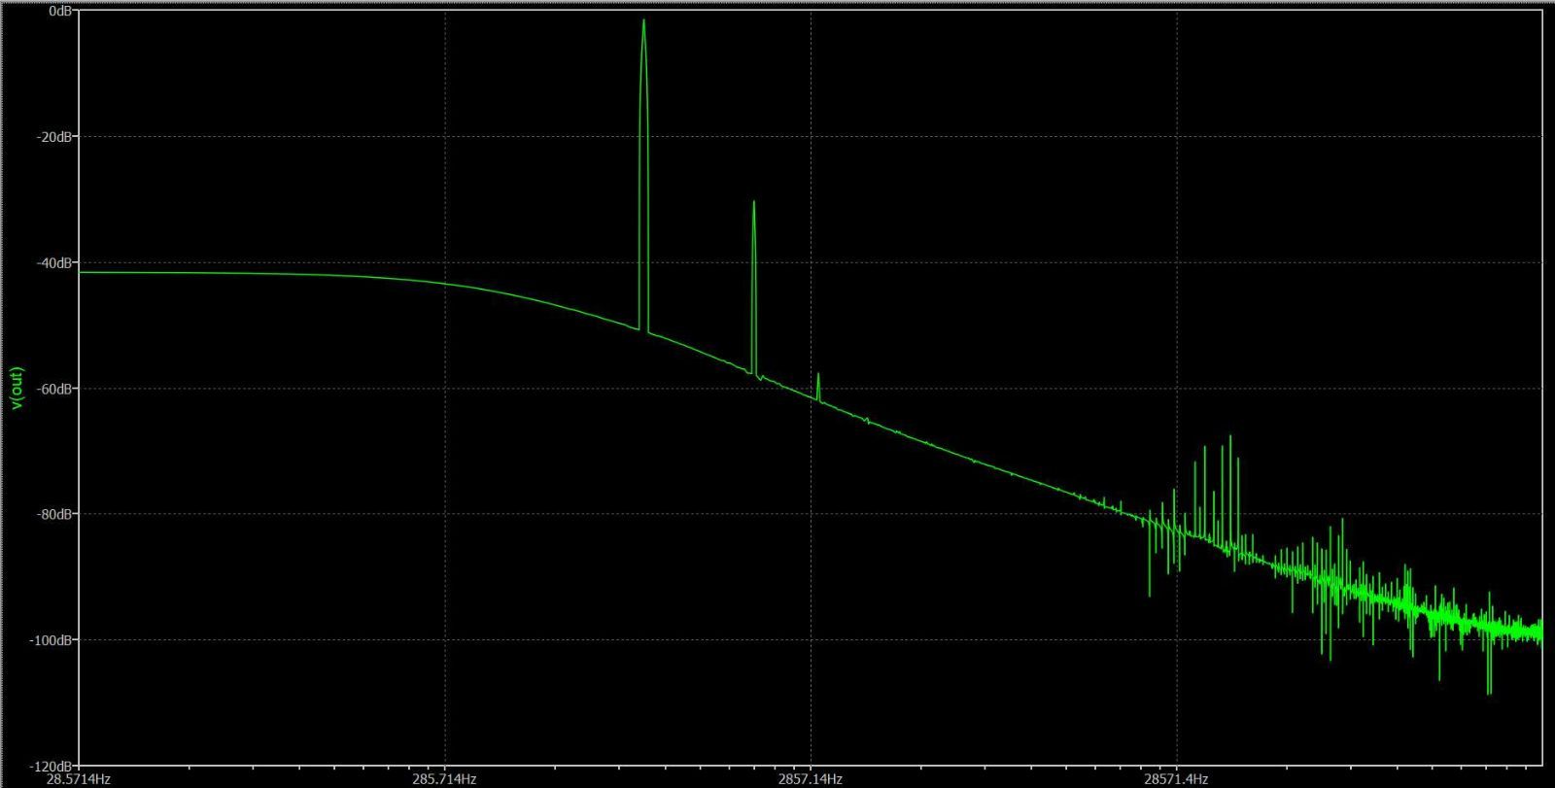
Task: Click the second harmonic peak tip
Action: (x=753, y=203)
